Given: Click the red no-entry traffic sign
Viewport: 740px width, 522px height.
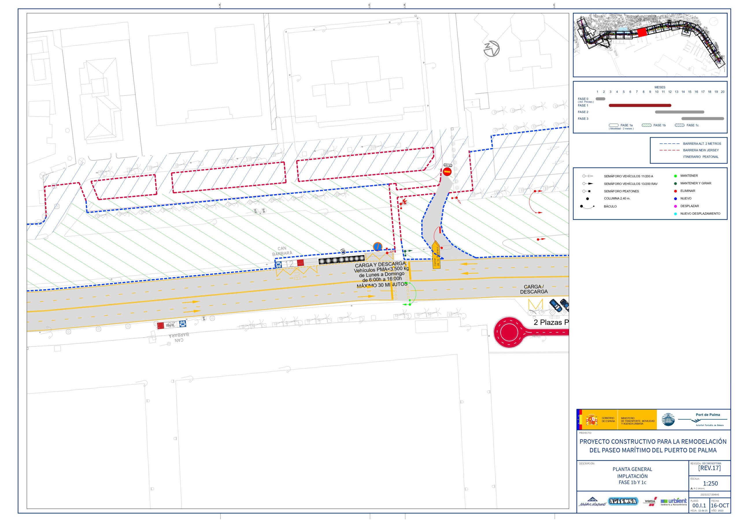Looking at the screenshot, I should (x=447, y=171).
